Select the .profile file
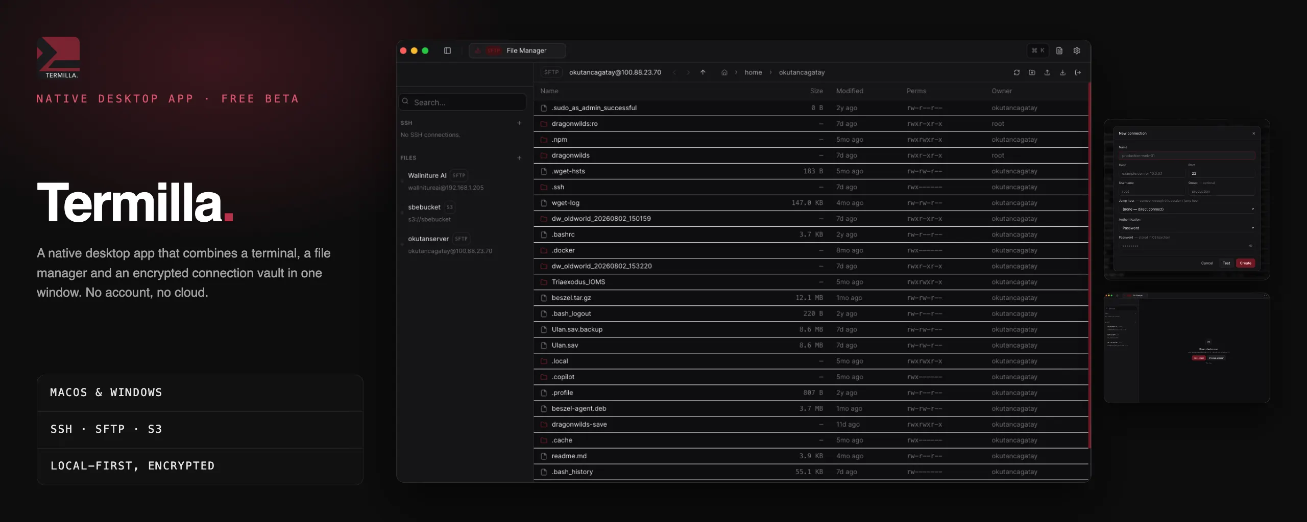The width and height of the screenshot is (1307, 522). pyautogui.click(x=811, y=393)
